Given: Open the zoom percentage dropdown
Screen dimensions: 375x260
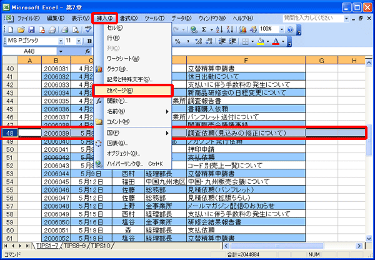Looking at the screenshot, I should click(x=281, y=29).
